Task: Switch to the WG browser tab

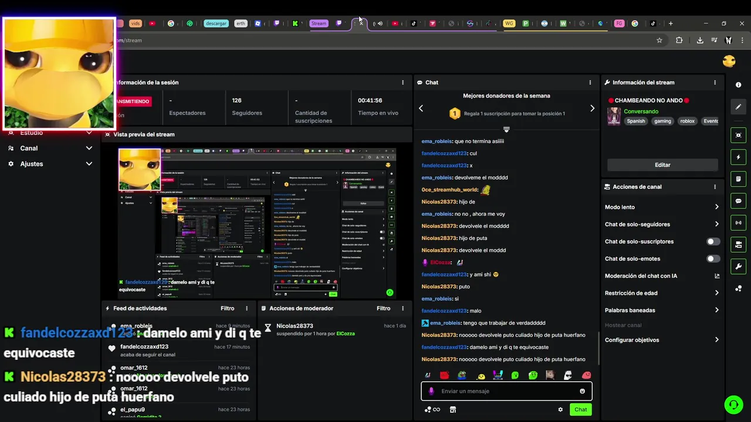Action: point(509,23)
